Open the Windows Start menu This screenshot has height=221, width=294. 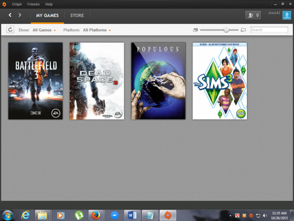(8, 216)
